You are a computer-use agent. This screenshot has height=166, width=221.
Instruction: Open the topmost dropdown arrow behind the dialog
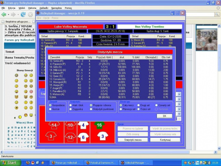click(179, 94)
